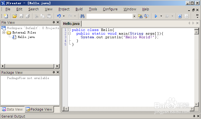Image resolution: width=201 pixels, height=119 pixels.
Task: Undo the last edit
Action: point(59,16)
